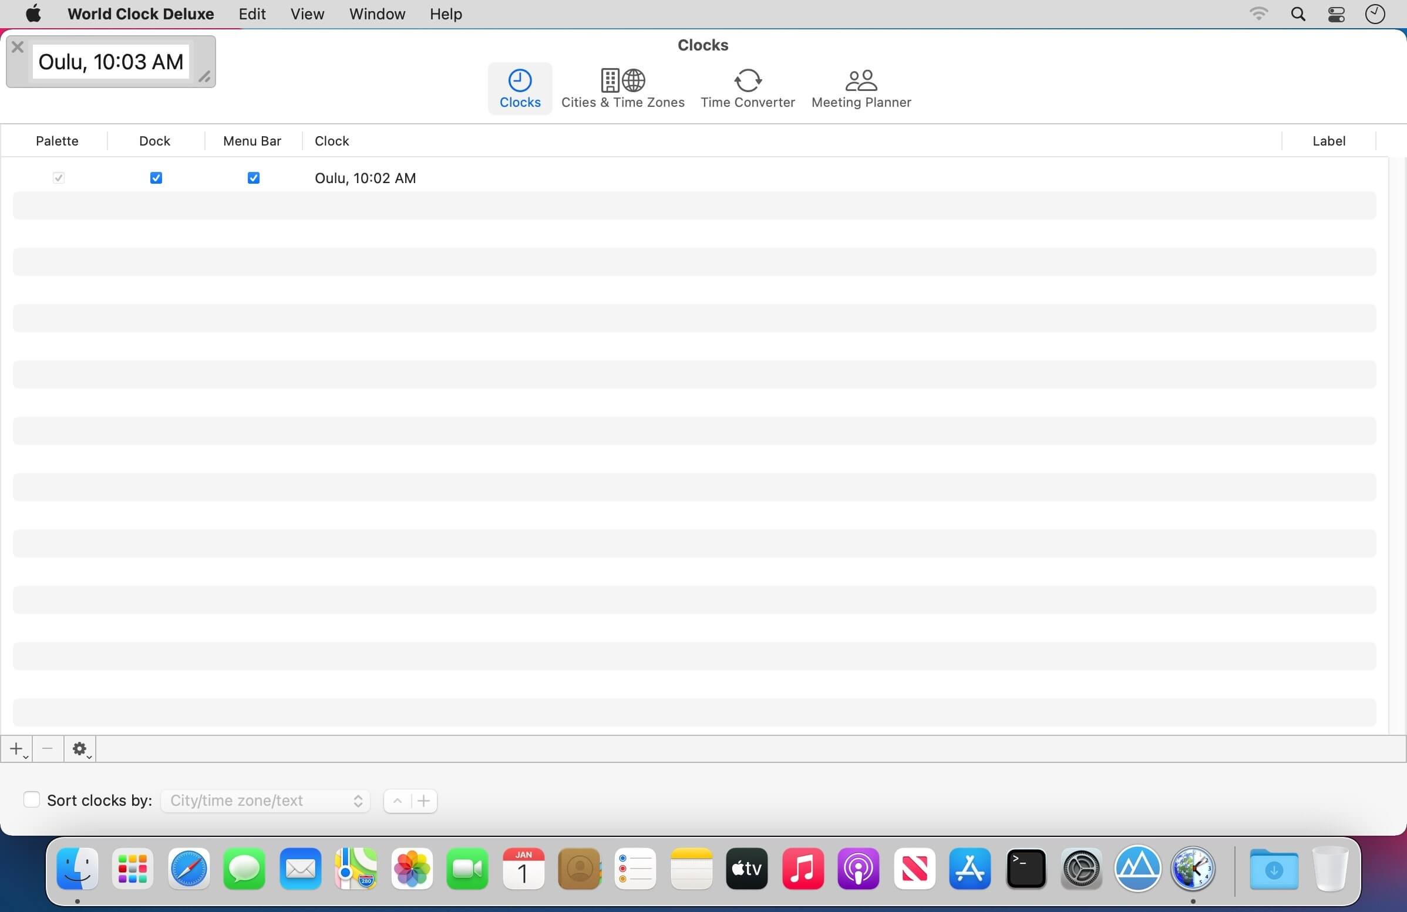The height and width of the screenshot is (912, 1407).
Task: Open the gear actions dropdown menu
Action: [x=80, y=749]
